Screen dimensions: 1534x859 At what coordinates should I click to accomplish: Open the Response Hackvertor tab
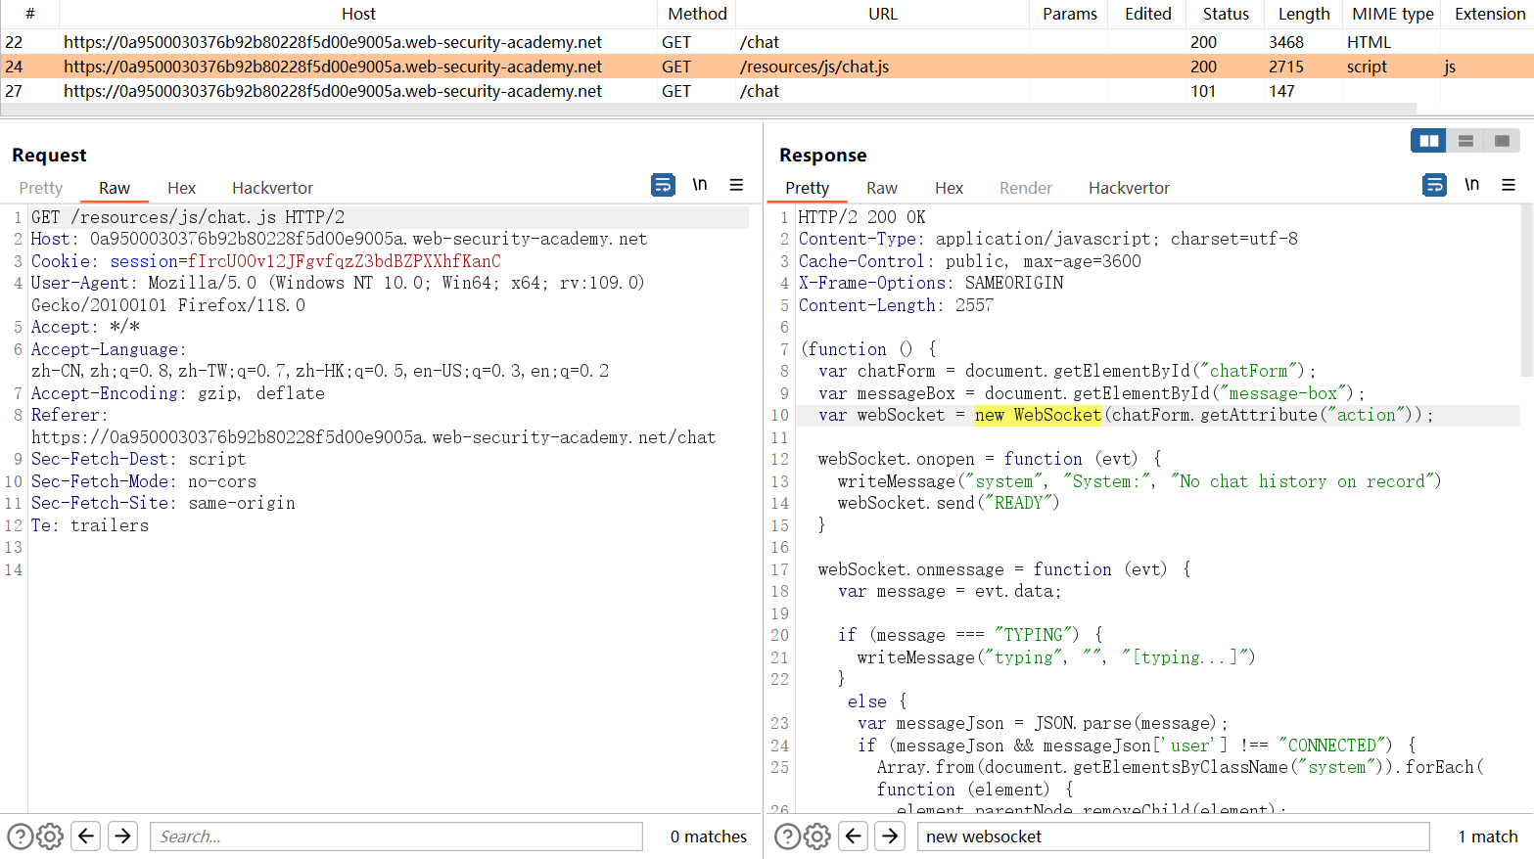click(1129, 188)
